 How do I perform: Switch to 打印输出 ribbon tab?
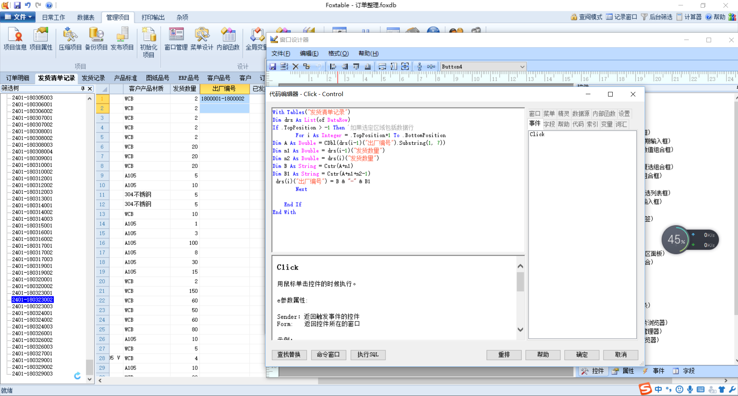[x=153, y=17]
